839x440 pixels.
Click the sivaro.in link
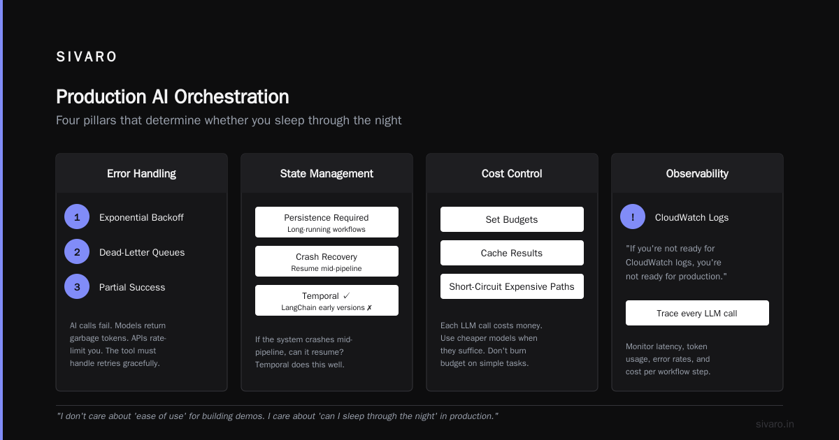775,424
